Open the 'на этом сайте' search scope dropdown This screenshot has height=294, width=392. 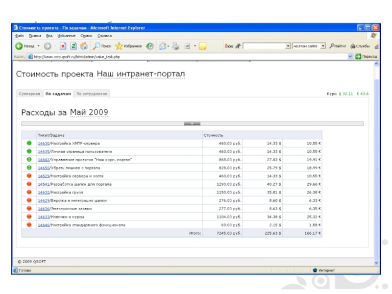pos(323,46)
